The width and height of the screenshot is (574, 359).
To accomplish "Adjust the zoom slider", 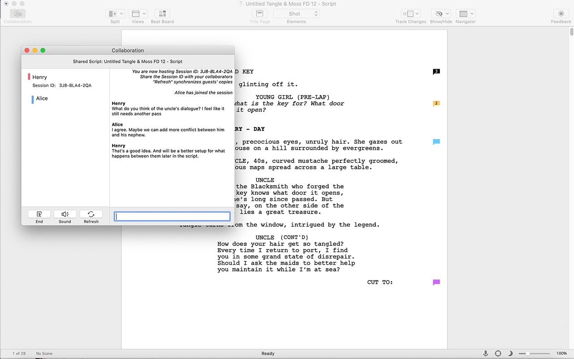I will point(528,354).
